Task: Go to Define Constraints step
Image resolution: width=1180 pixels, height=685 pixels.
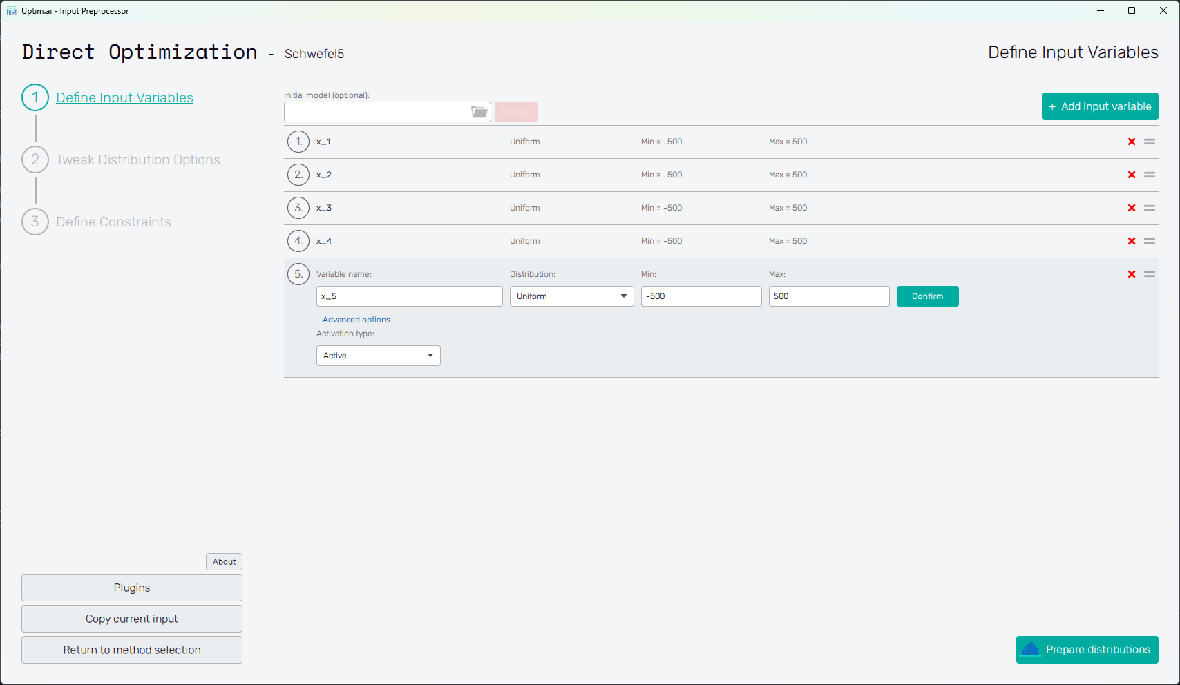Action: coord(113,222)
